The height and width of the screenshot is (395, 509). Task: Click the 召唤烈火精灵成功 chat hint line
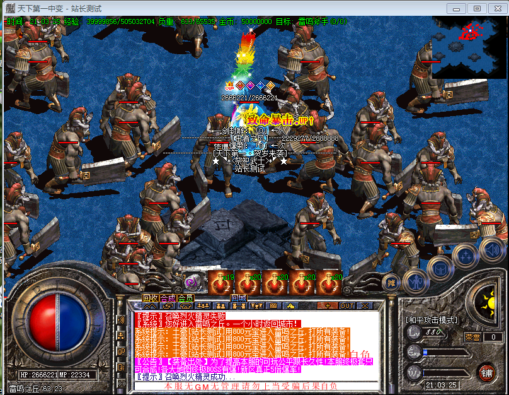pos(185,377)
